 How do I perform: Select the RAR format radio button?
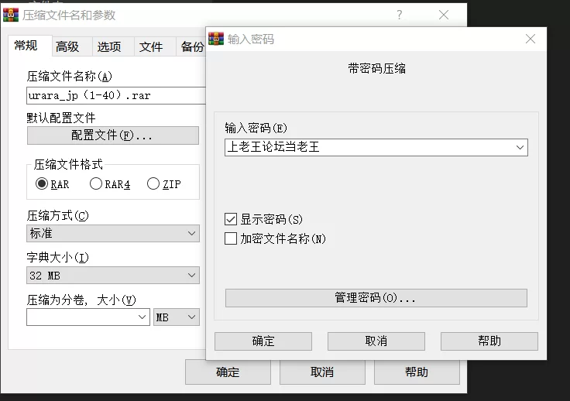coord(42,183)
